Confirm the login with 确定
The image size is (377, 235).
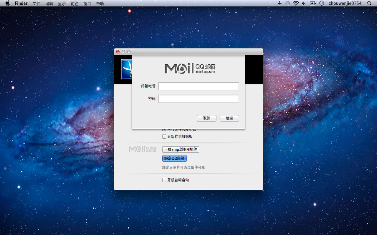[x=229, y=118]
